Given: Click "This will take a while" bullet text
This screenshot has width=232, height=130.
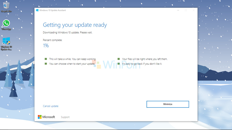Looking at the screenshot, I should pyautogui.click(x=72, y=59).
